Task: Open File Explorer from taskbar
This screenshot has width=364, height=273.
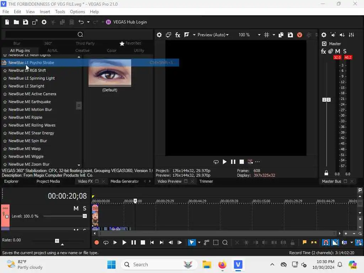Action: 207,264
